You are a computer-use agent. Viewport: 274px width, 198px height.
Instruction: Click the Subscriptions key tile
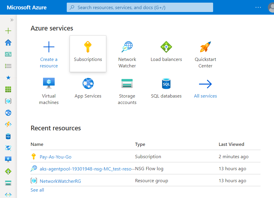click(x=88, y=53)
